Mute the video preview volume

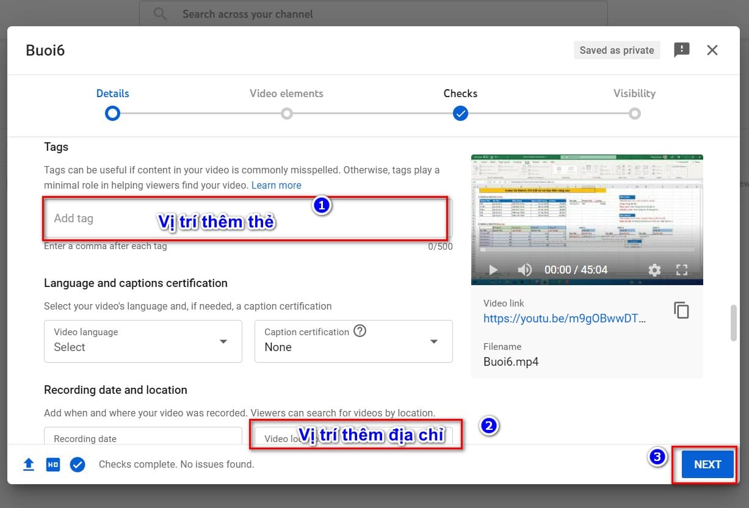tap(525, 270)
